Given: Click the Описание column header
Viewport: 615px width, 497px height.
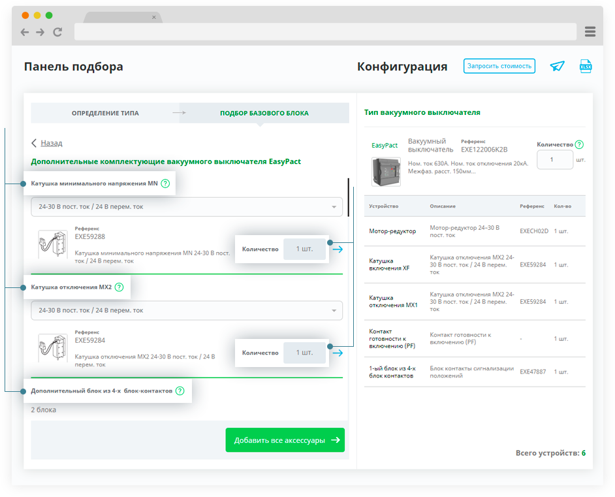Looking at the screenshot, I should coord(443,206).
